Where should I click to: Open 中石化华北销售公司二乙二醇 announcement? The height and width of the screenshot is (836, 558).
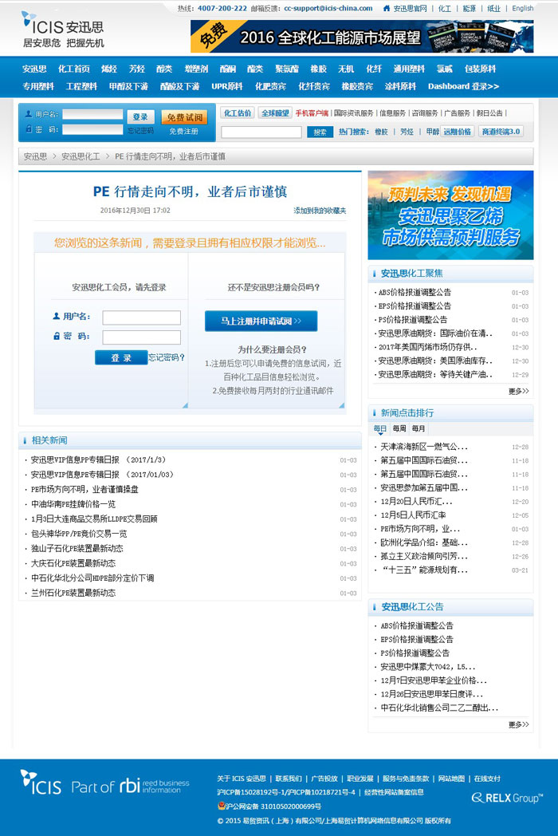click(439, 708)
